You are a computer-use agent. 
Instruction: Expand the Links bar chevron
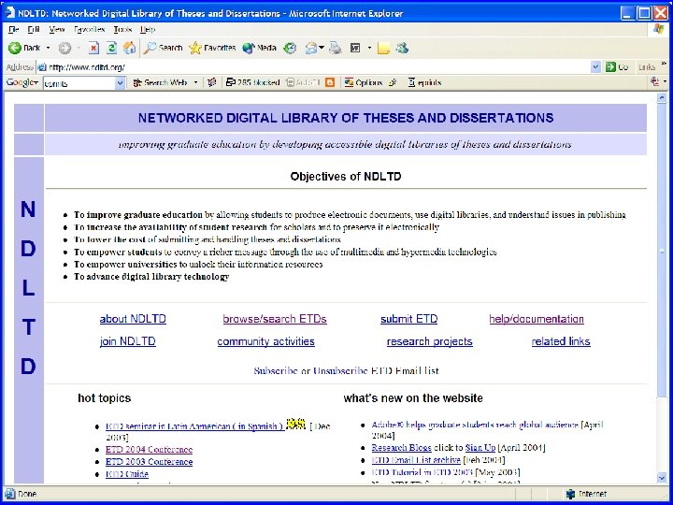click(x=664, y=64)
